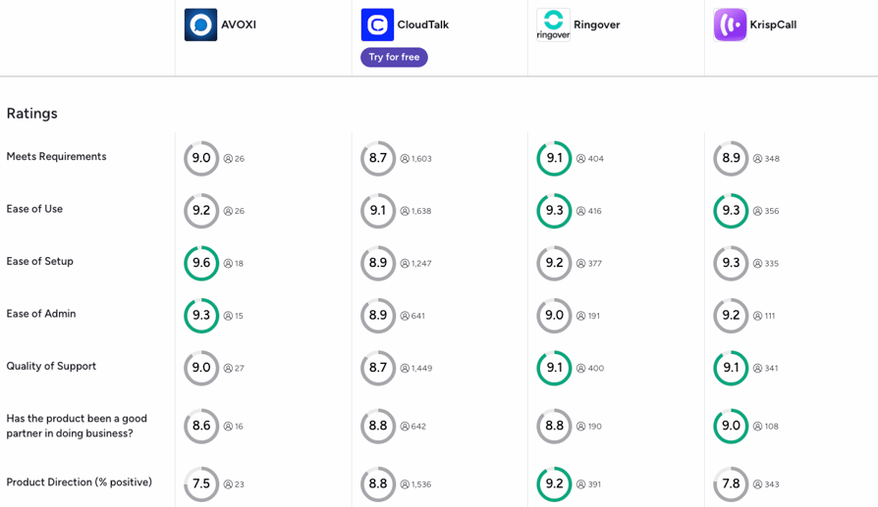Open the AVOXI product name link
878x507 pixels.
pos(239,25)
